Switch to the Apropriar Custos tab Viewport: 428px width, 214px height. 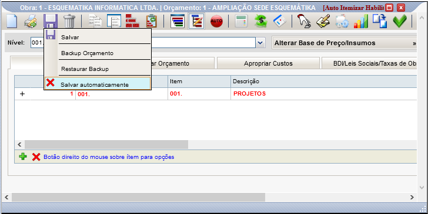click(268, 63)
